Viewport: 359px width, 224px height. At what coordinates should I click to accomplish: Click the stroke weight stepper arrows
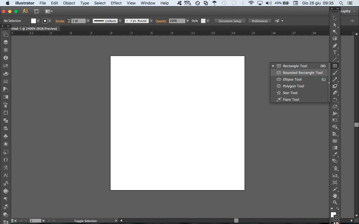pos(69,21)
